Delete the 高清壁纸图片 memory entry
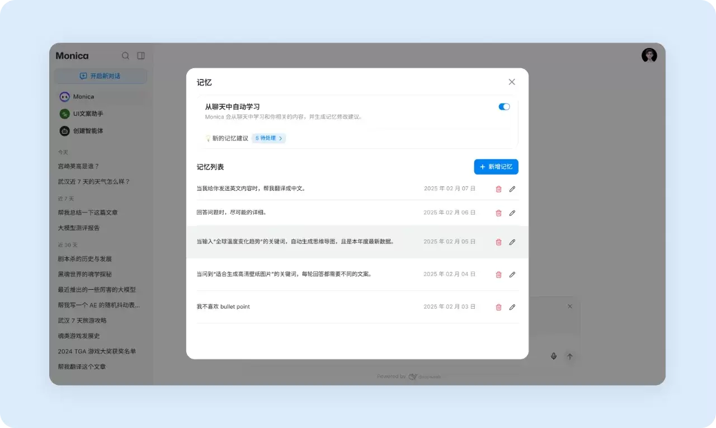This screenshot has width=716, height=428. pos(498,275)
